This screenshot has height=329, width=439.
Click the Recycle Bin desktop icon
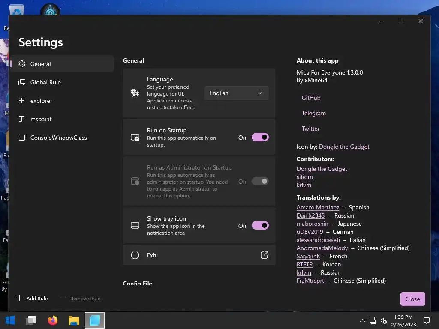[16, 9]
